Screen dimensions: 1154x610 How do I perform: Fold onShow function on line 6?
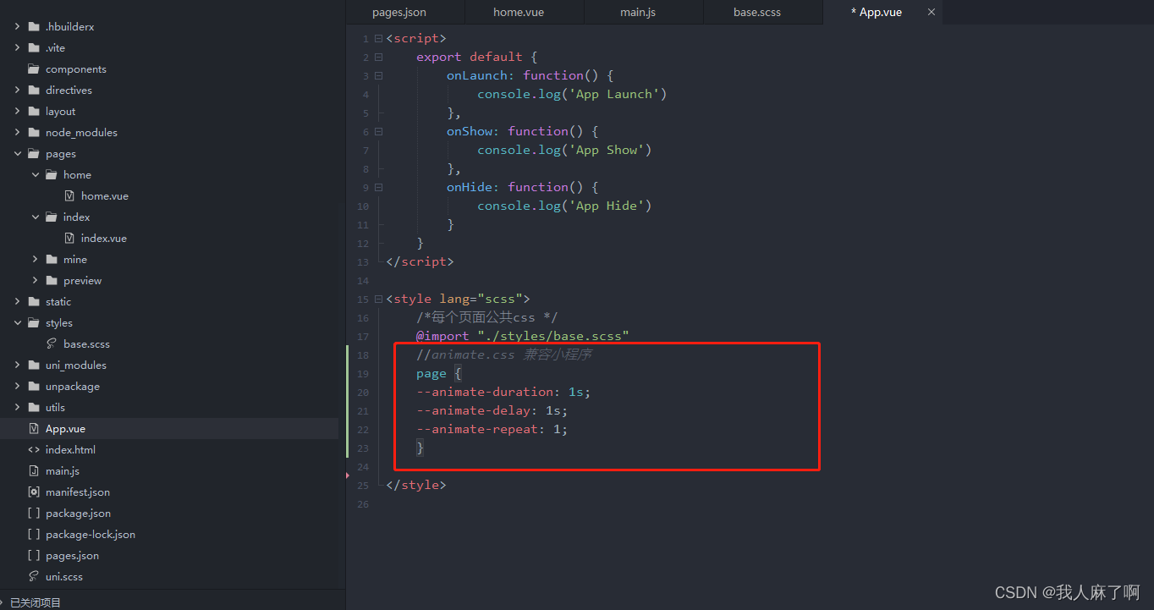(x=378, y=132)
